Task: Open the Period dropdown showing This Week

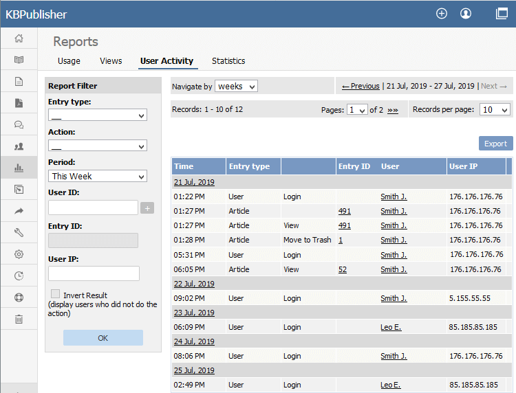Action: click(x=98, y=176)
